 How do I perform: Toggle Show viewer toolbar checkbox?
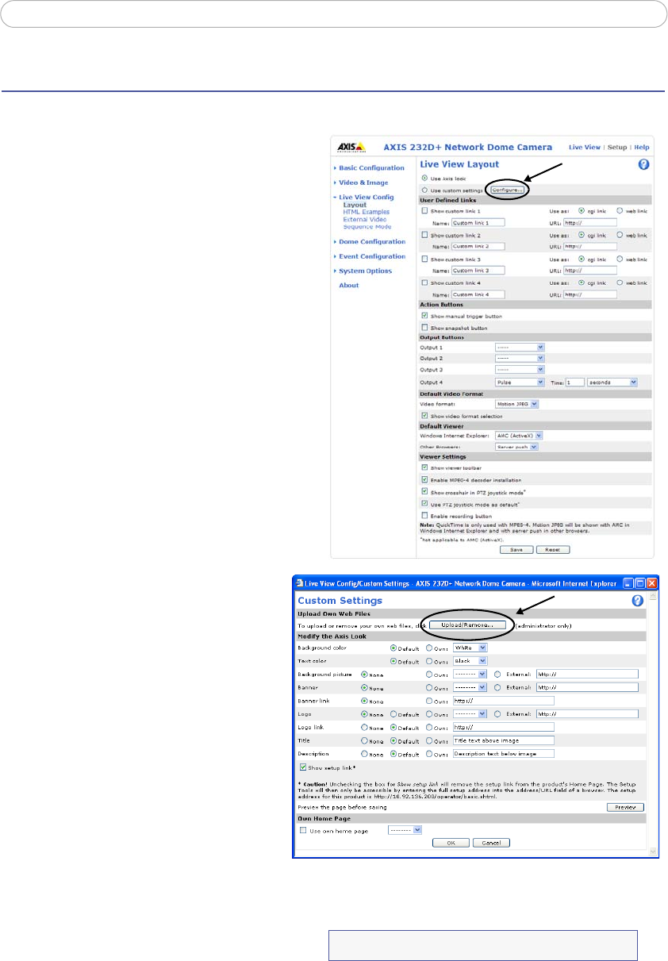[x=424, y=467]
